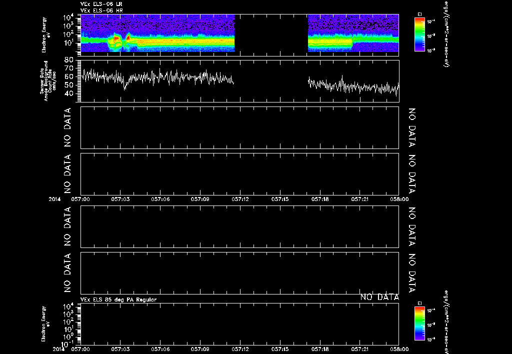This screenshot has height=354, width=512.
Task: Click the '057:06' tick on the bottom time axis
Action: (160, 349)
